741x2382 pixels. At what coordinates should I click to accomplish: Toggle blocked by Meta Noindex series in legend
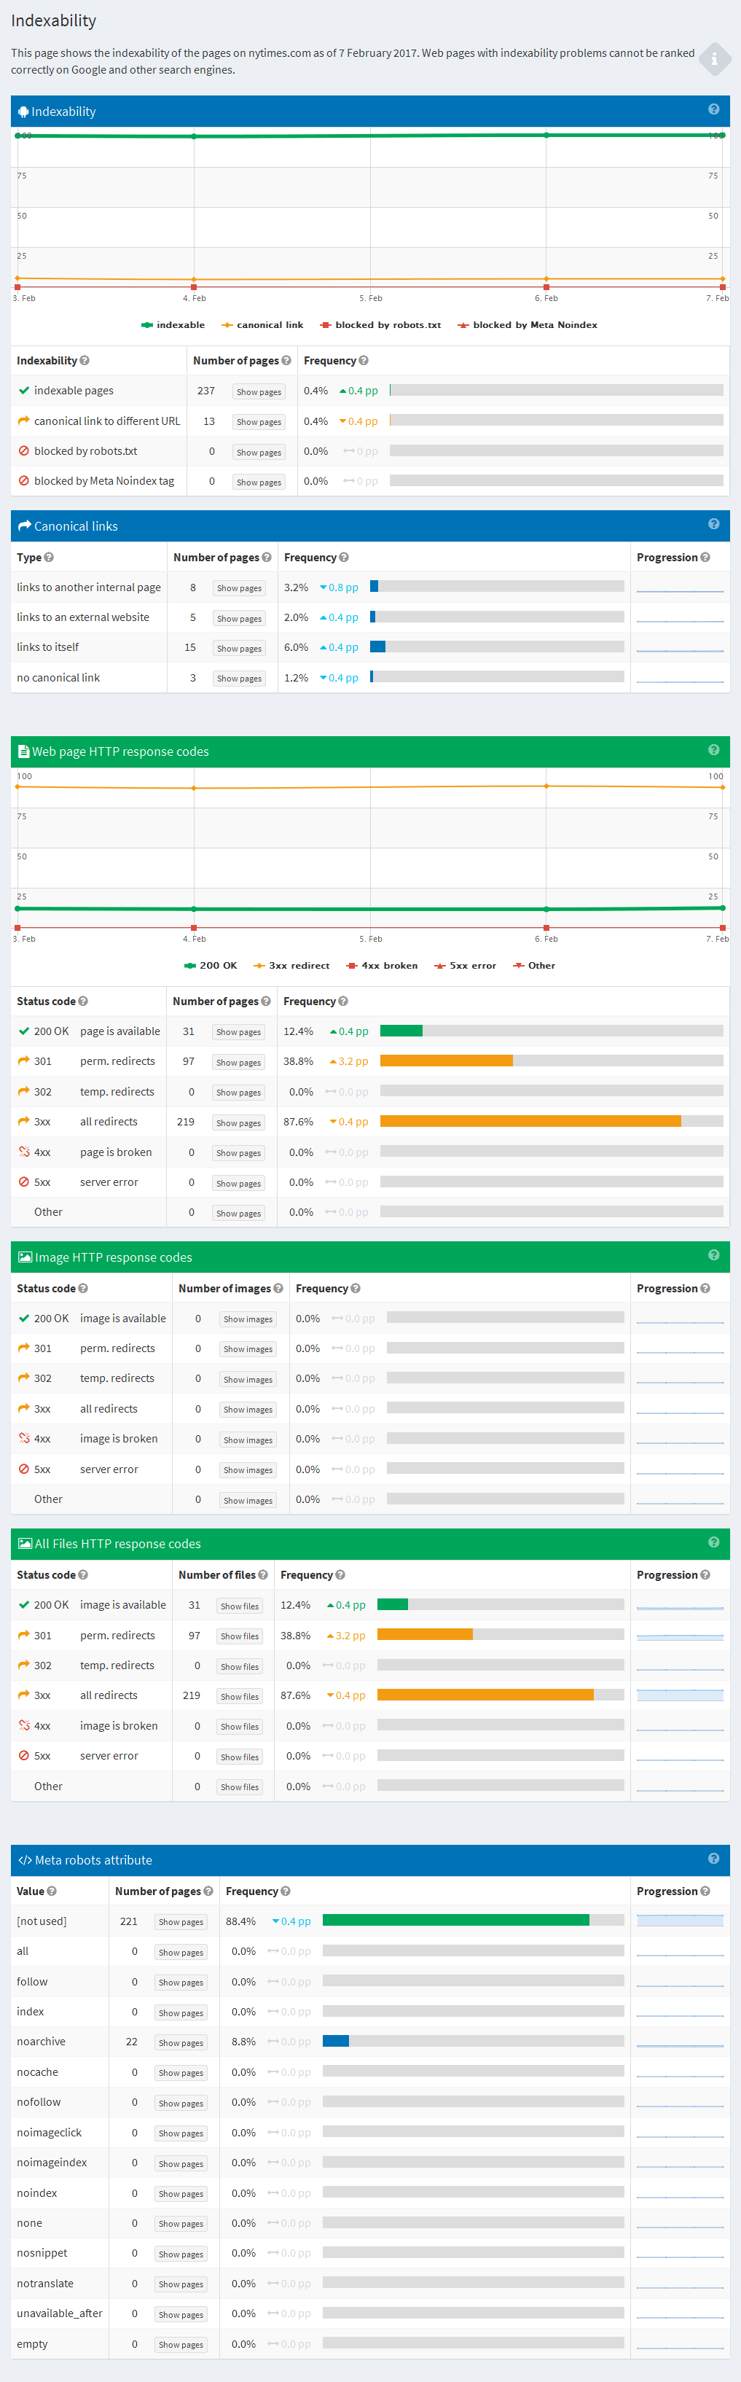click(x=528, y=324)
